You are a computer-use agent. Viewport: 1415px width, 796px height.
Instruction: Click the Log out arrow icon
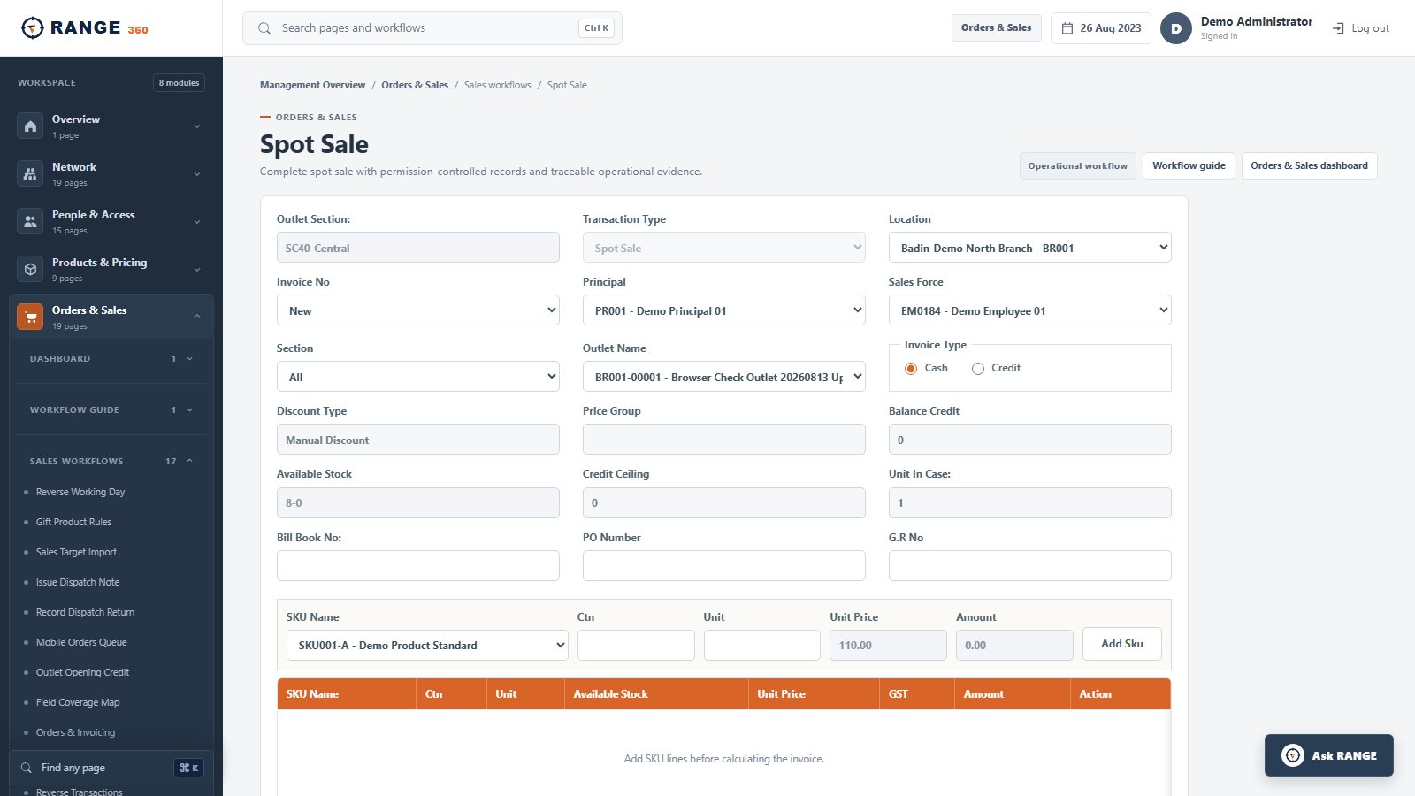pos(1338,28)
